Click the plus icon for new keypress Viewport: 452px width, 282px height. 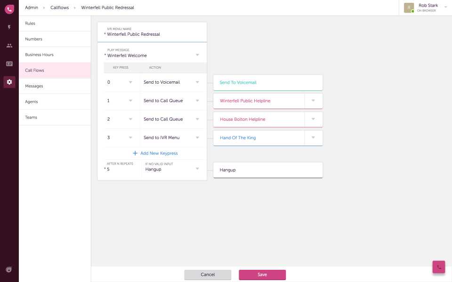click(135, 153)
